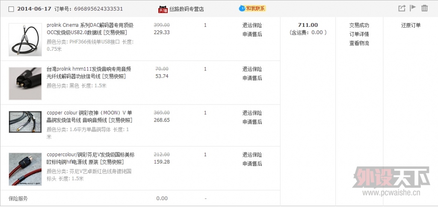Tick the order 696895624333531 checkbox
This screenshot has height=207, width=438.
pos(11,9)
